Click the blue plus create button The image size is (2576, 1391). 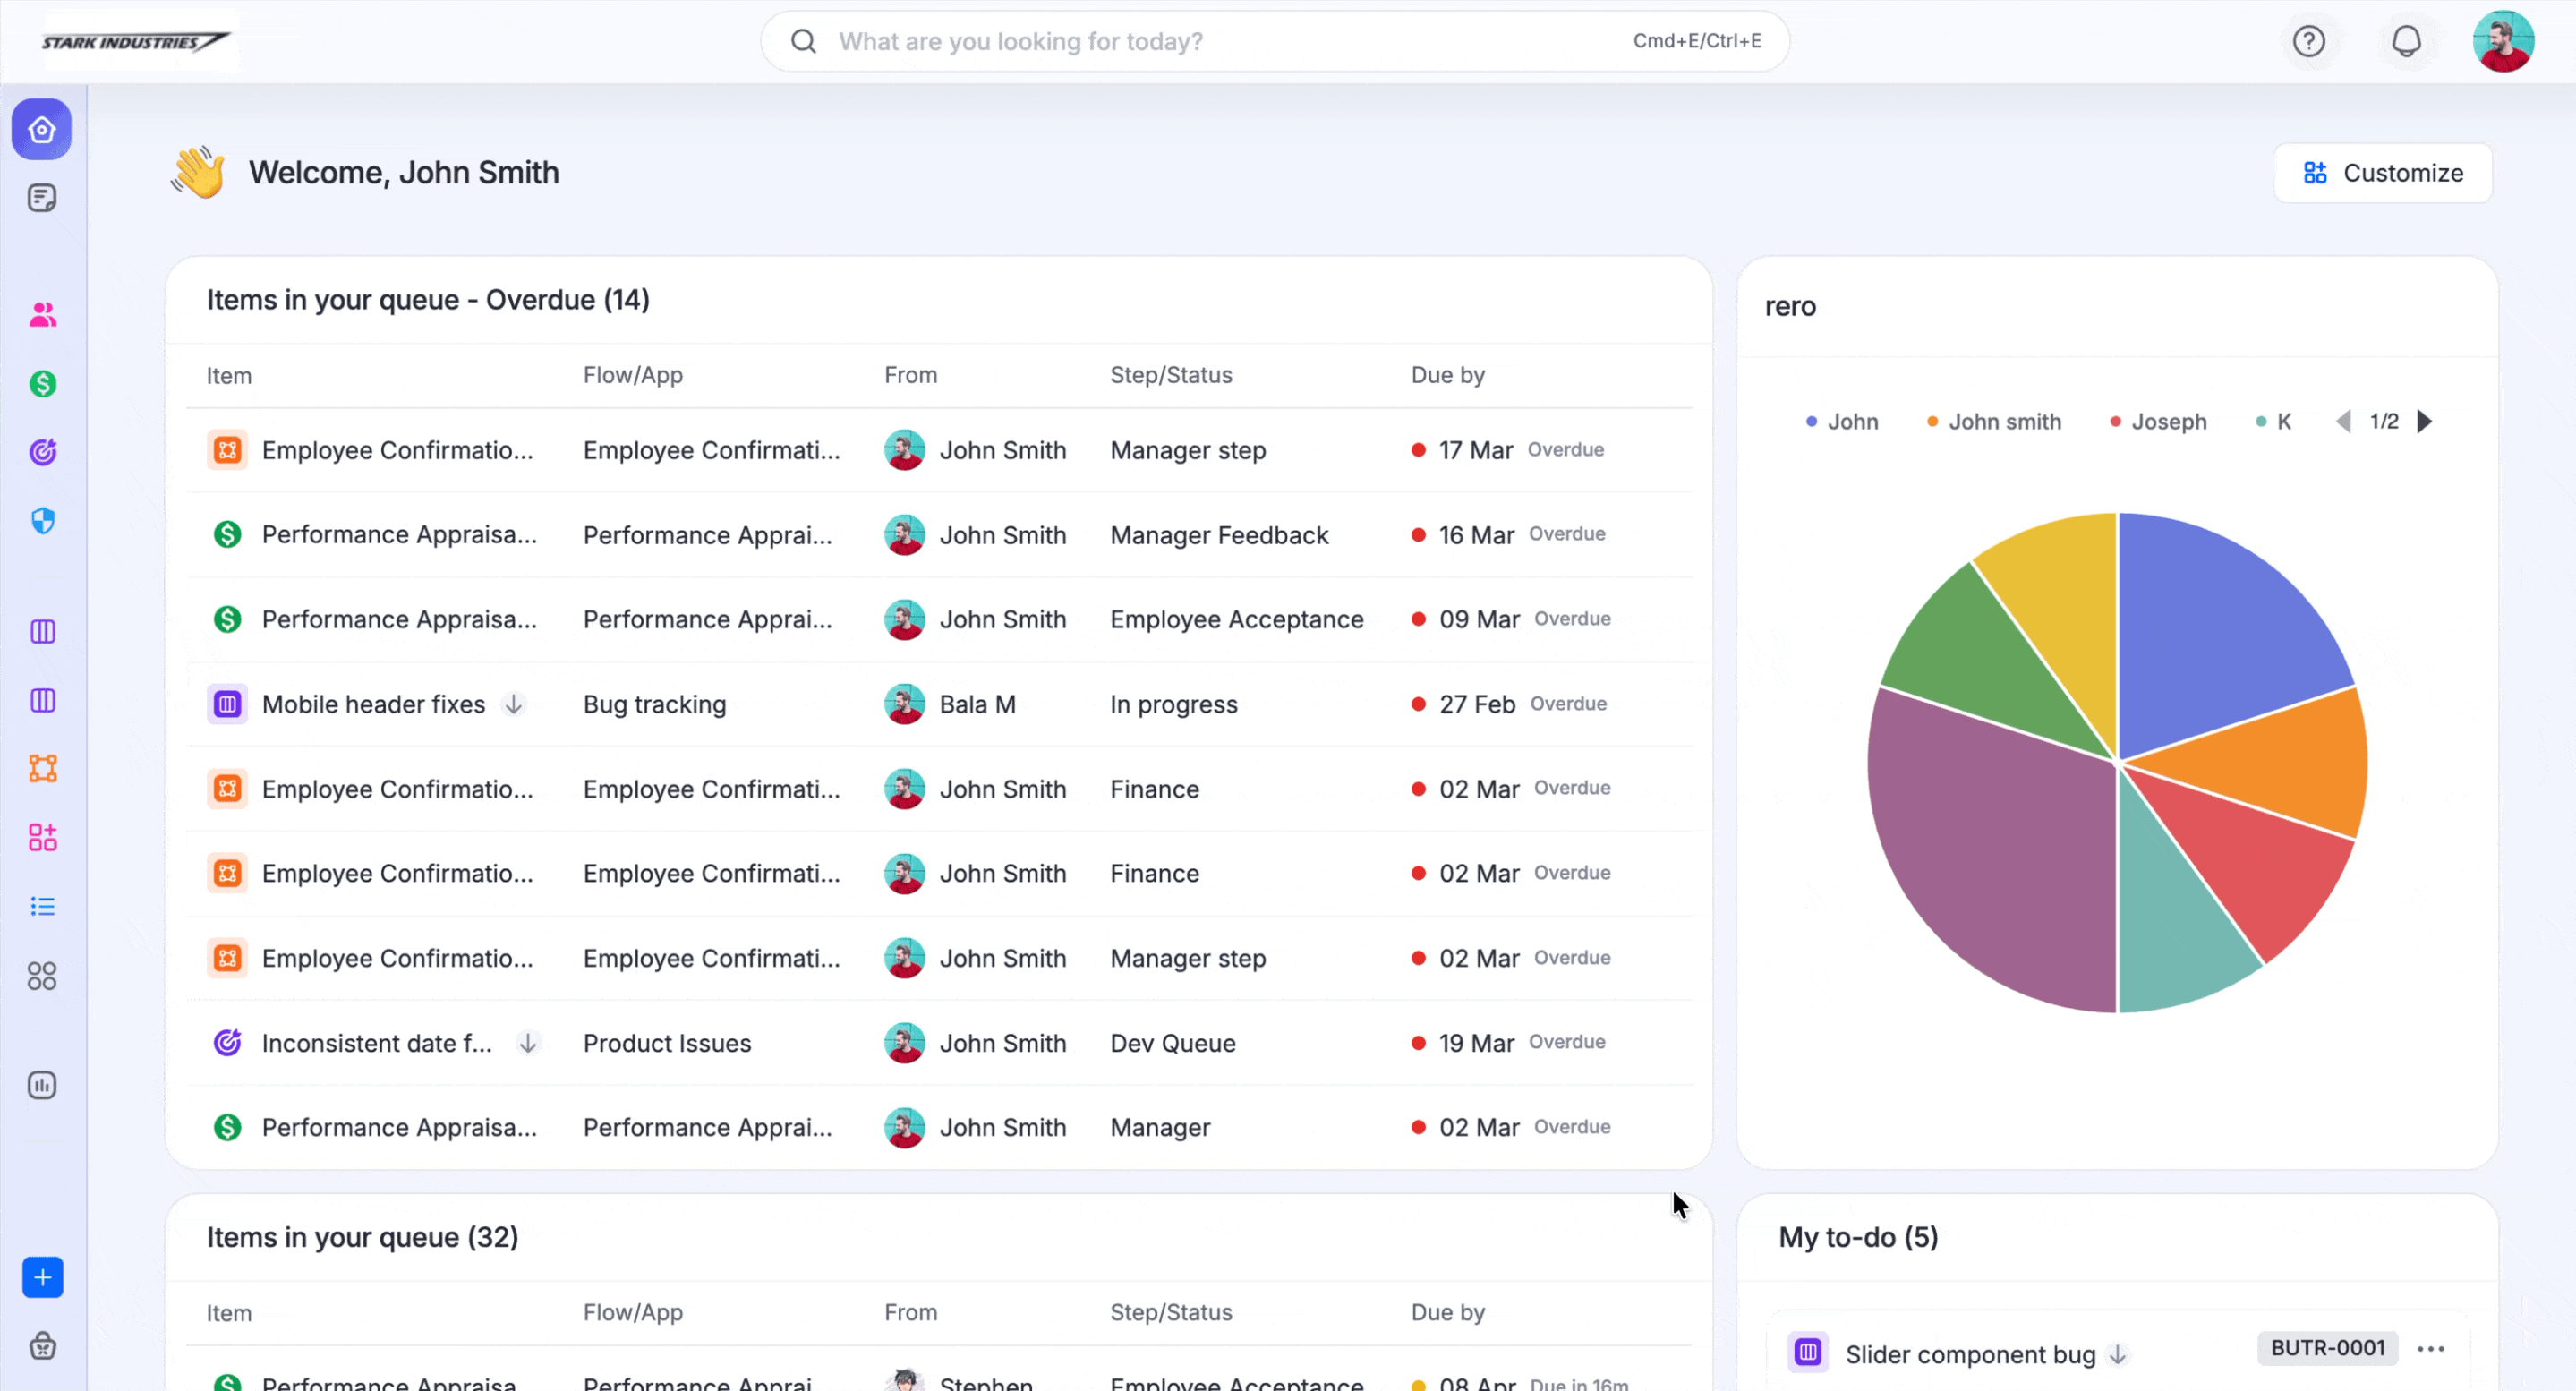pos(42,1277)
